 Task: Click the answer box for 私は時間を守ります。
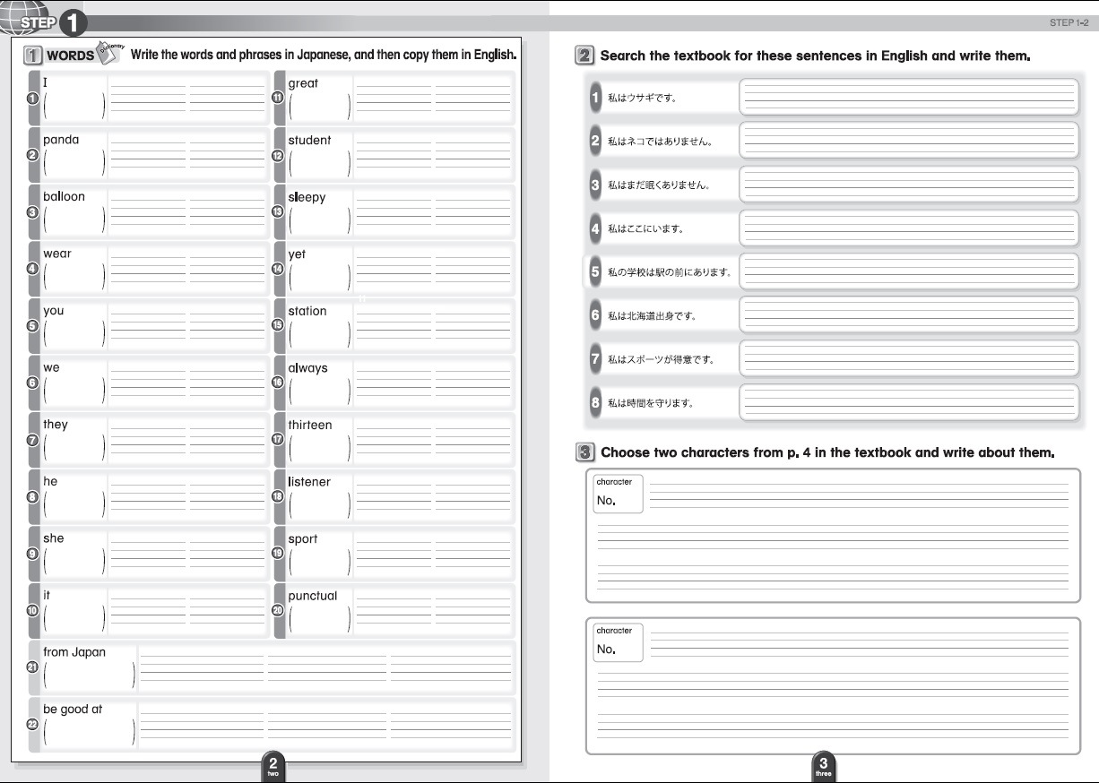tap(908, 402)
